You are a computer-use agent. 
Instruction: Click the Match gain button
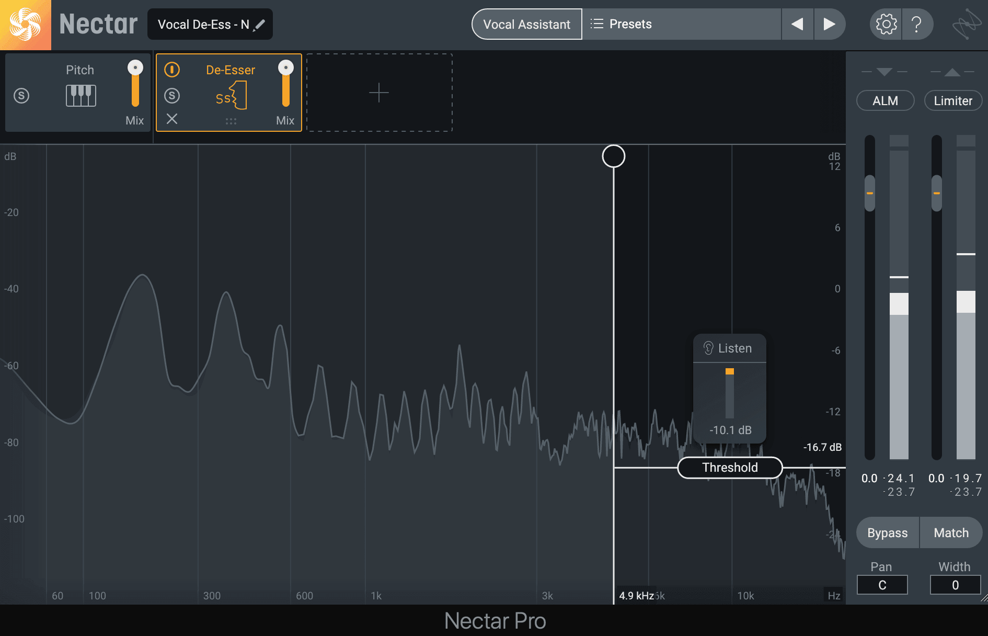pyautogui.click(x=951, y=532)
